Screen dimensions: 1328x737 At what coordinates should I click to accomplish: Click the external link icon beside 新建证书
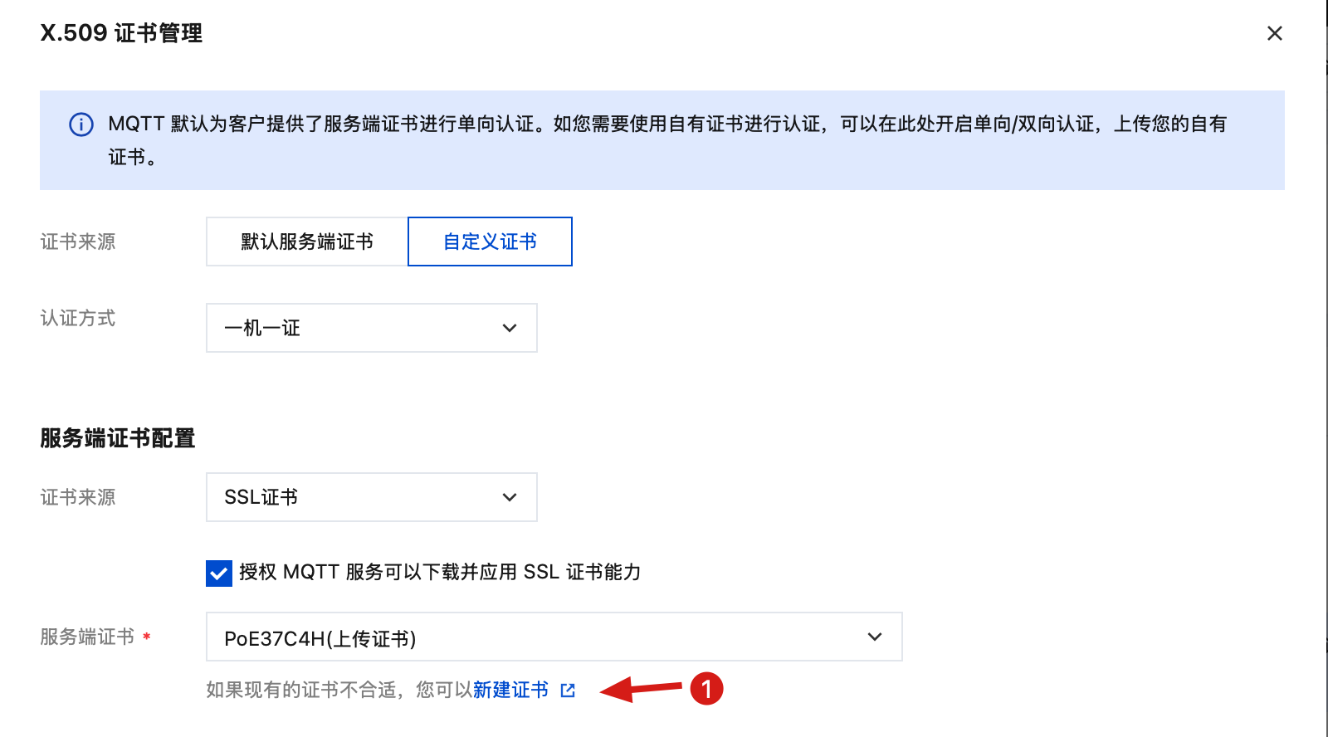click(568, 691)
